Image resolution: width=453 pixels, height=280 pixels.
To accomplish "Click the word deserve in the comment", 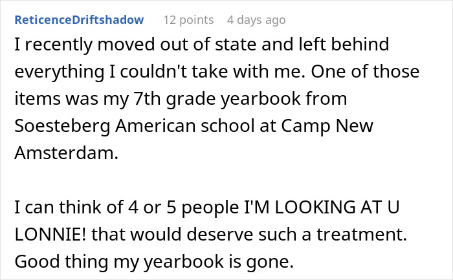I will [220, 234].
